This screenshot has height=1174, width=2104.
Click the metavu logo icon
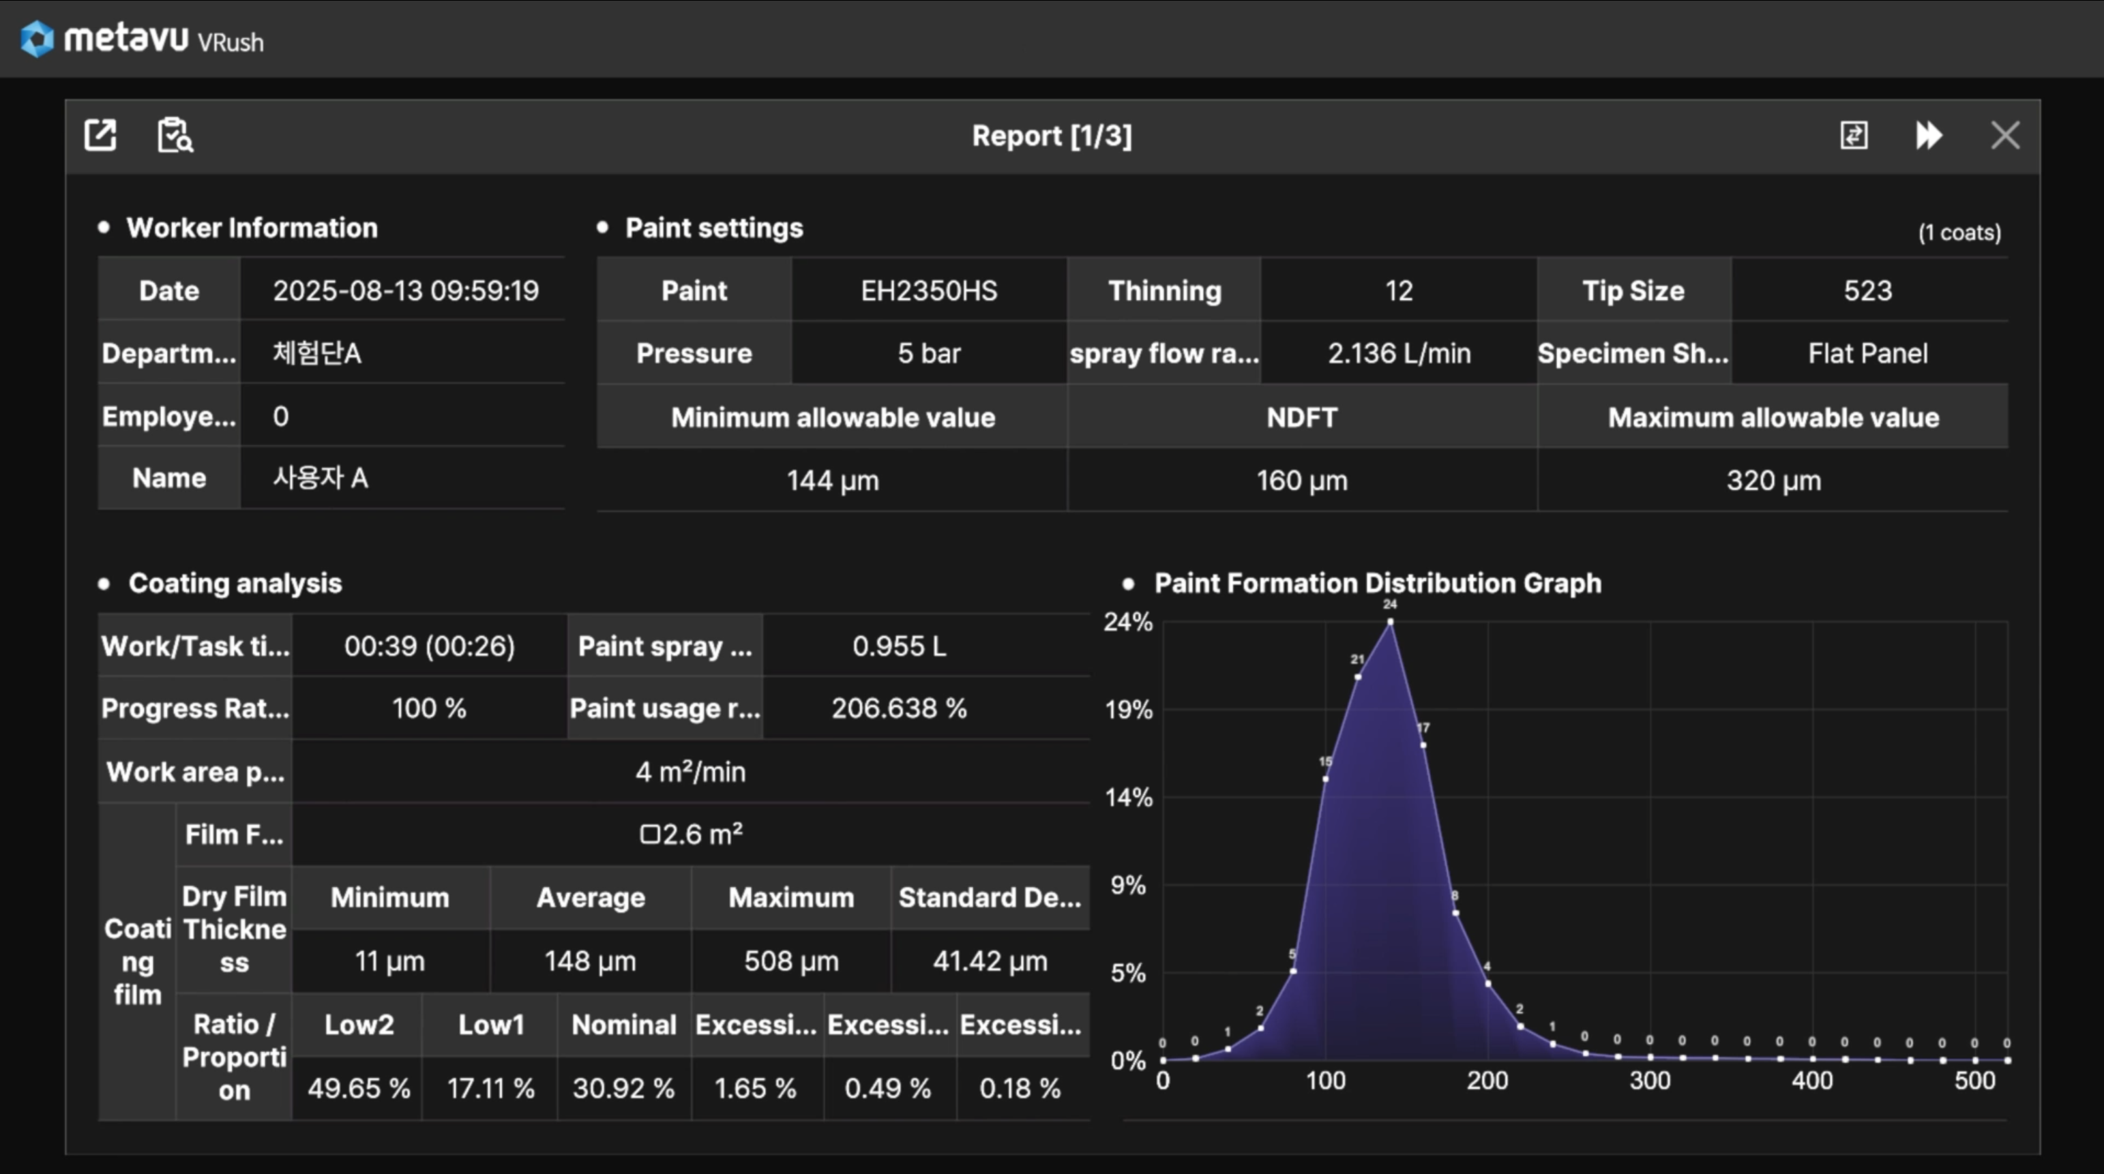[x=37, y=39]
